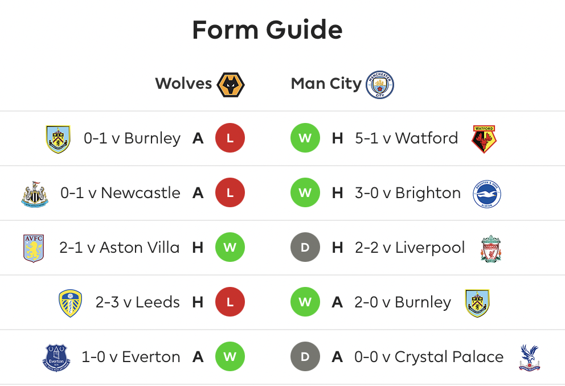
Task: Open the 0-1 v Newcastle result
Action: (x=120, y=193)
